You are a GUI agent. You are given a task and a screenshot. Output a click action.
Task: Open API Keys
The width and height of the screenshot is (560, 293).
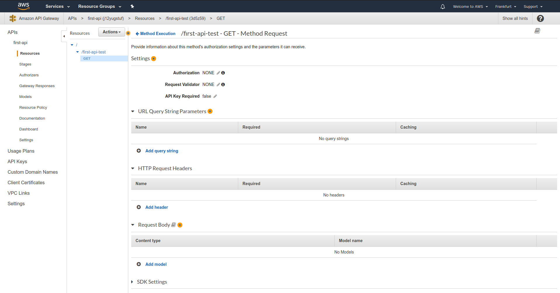point(17,161)
